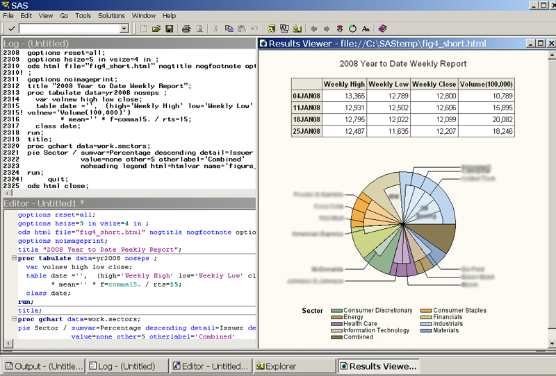Click the Refresh icon in toolbar
556x376 pixels.
click(352, 28)
